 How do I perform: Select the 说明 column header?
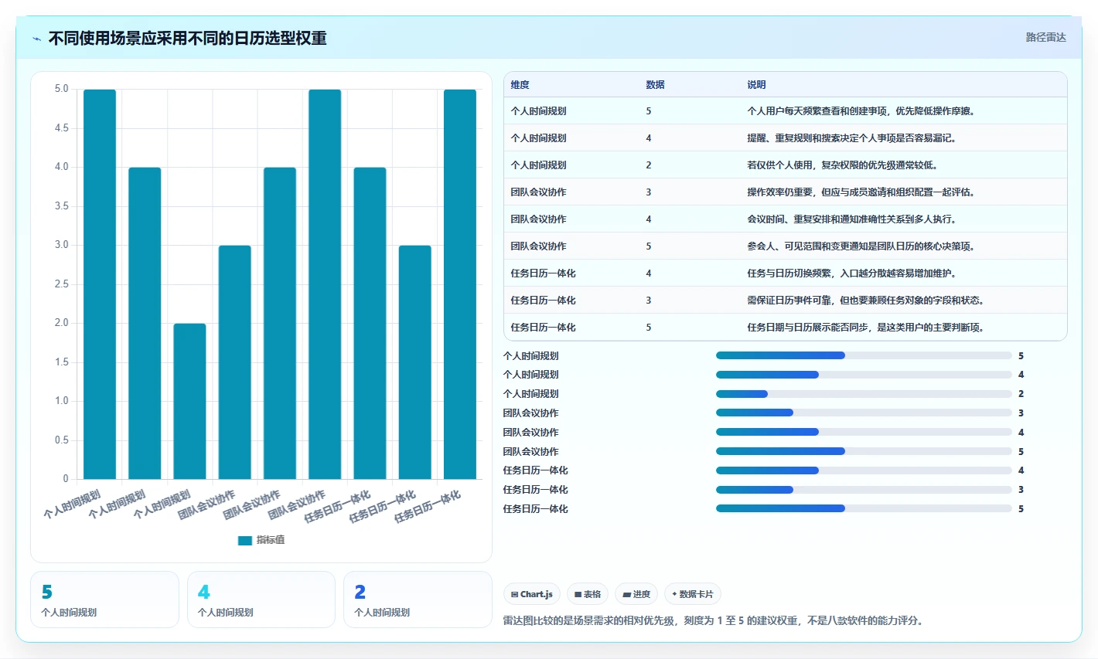pyautogui.click(x=756, y=85)
